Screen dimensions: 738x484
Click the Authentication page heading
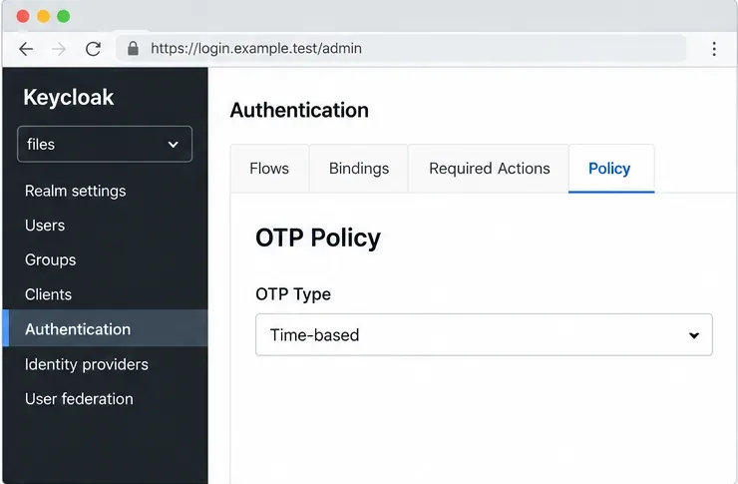(x=299, y=110)
